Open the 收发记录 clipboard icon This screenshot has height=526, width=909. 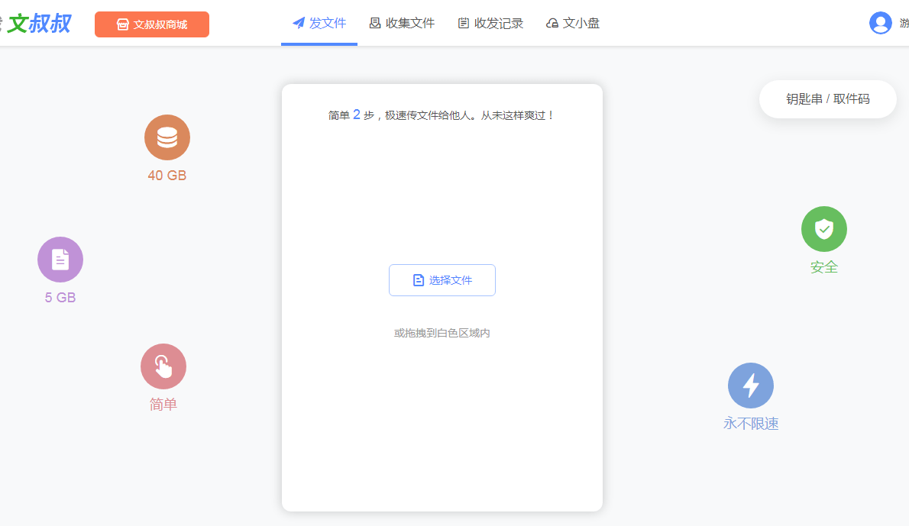click(x=462, y=23)
